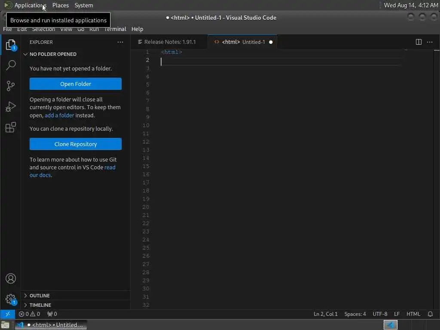This screenshot has width=440, height=330.
Task: Place cursor on editor line 2
Action: 281,62
